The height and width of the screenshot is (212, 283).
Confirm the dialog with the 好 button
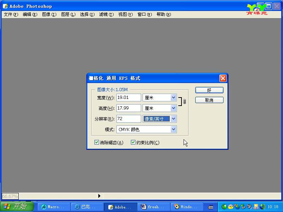tap(209, 90)
